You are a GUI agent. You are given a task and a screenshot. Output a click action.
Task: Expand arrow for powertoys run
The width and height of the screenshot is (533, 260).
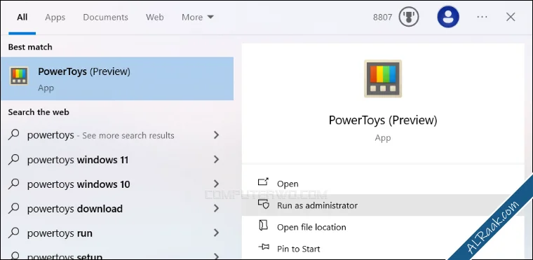pyautogui.click(x=216, y=233)
